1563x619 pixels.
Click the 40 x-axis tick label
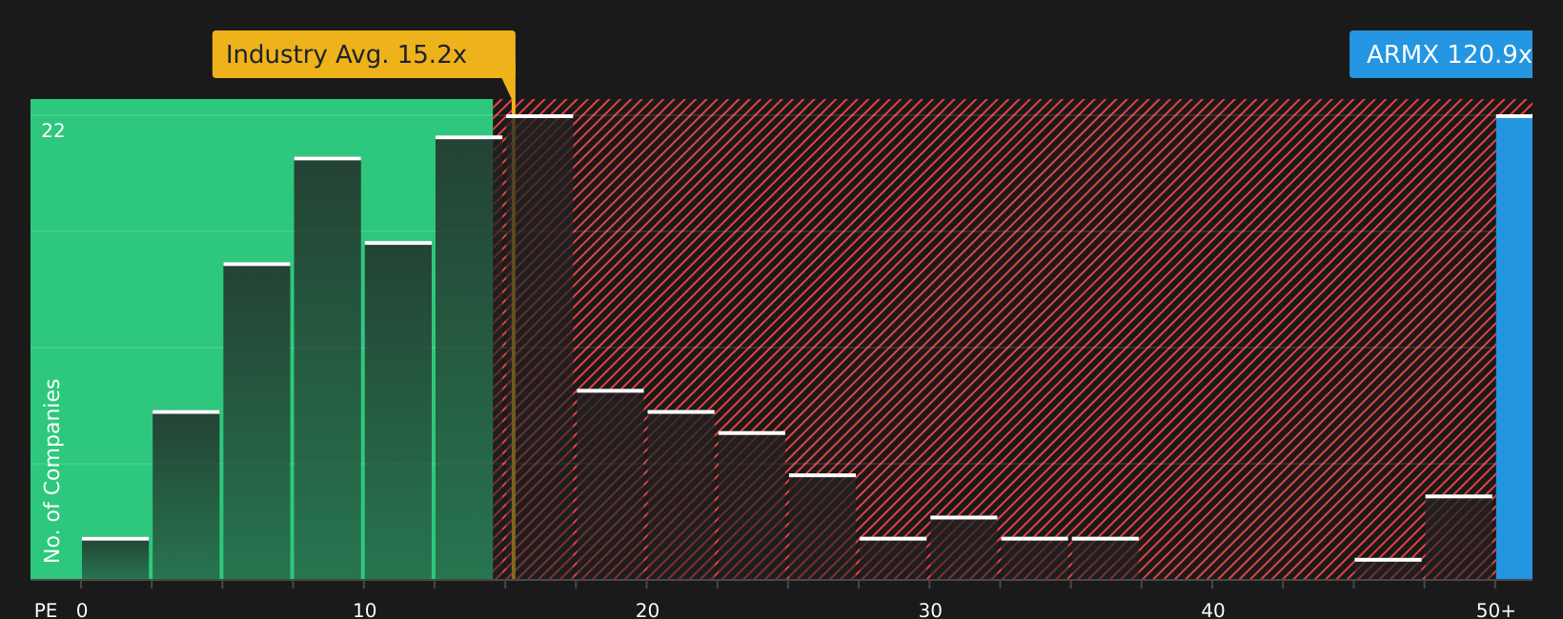point(1213,610)
